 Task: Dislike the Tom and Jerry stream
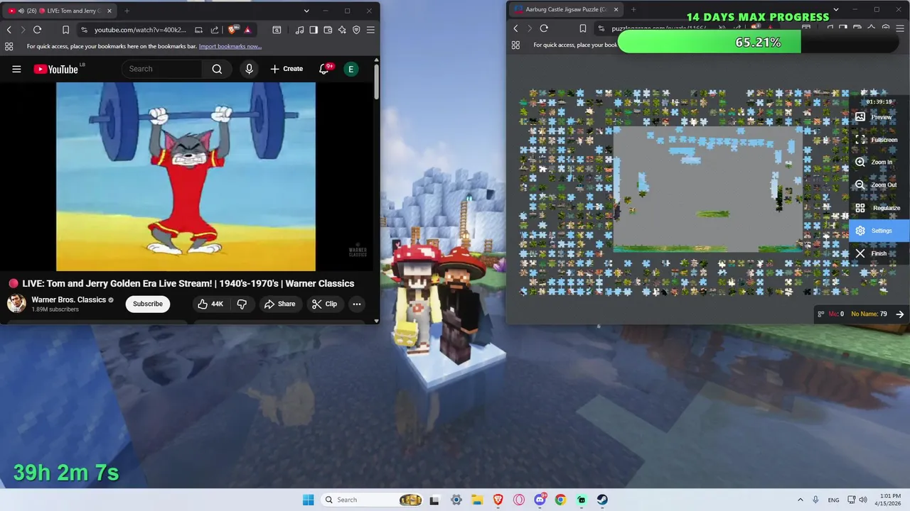[x=242, y=304]
